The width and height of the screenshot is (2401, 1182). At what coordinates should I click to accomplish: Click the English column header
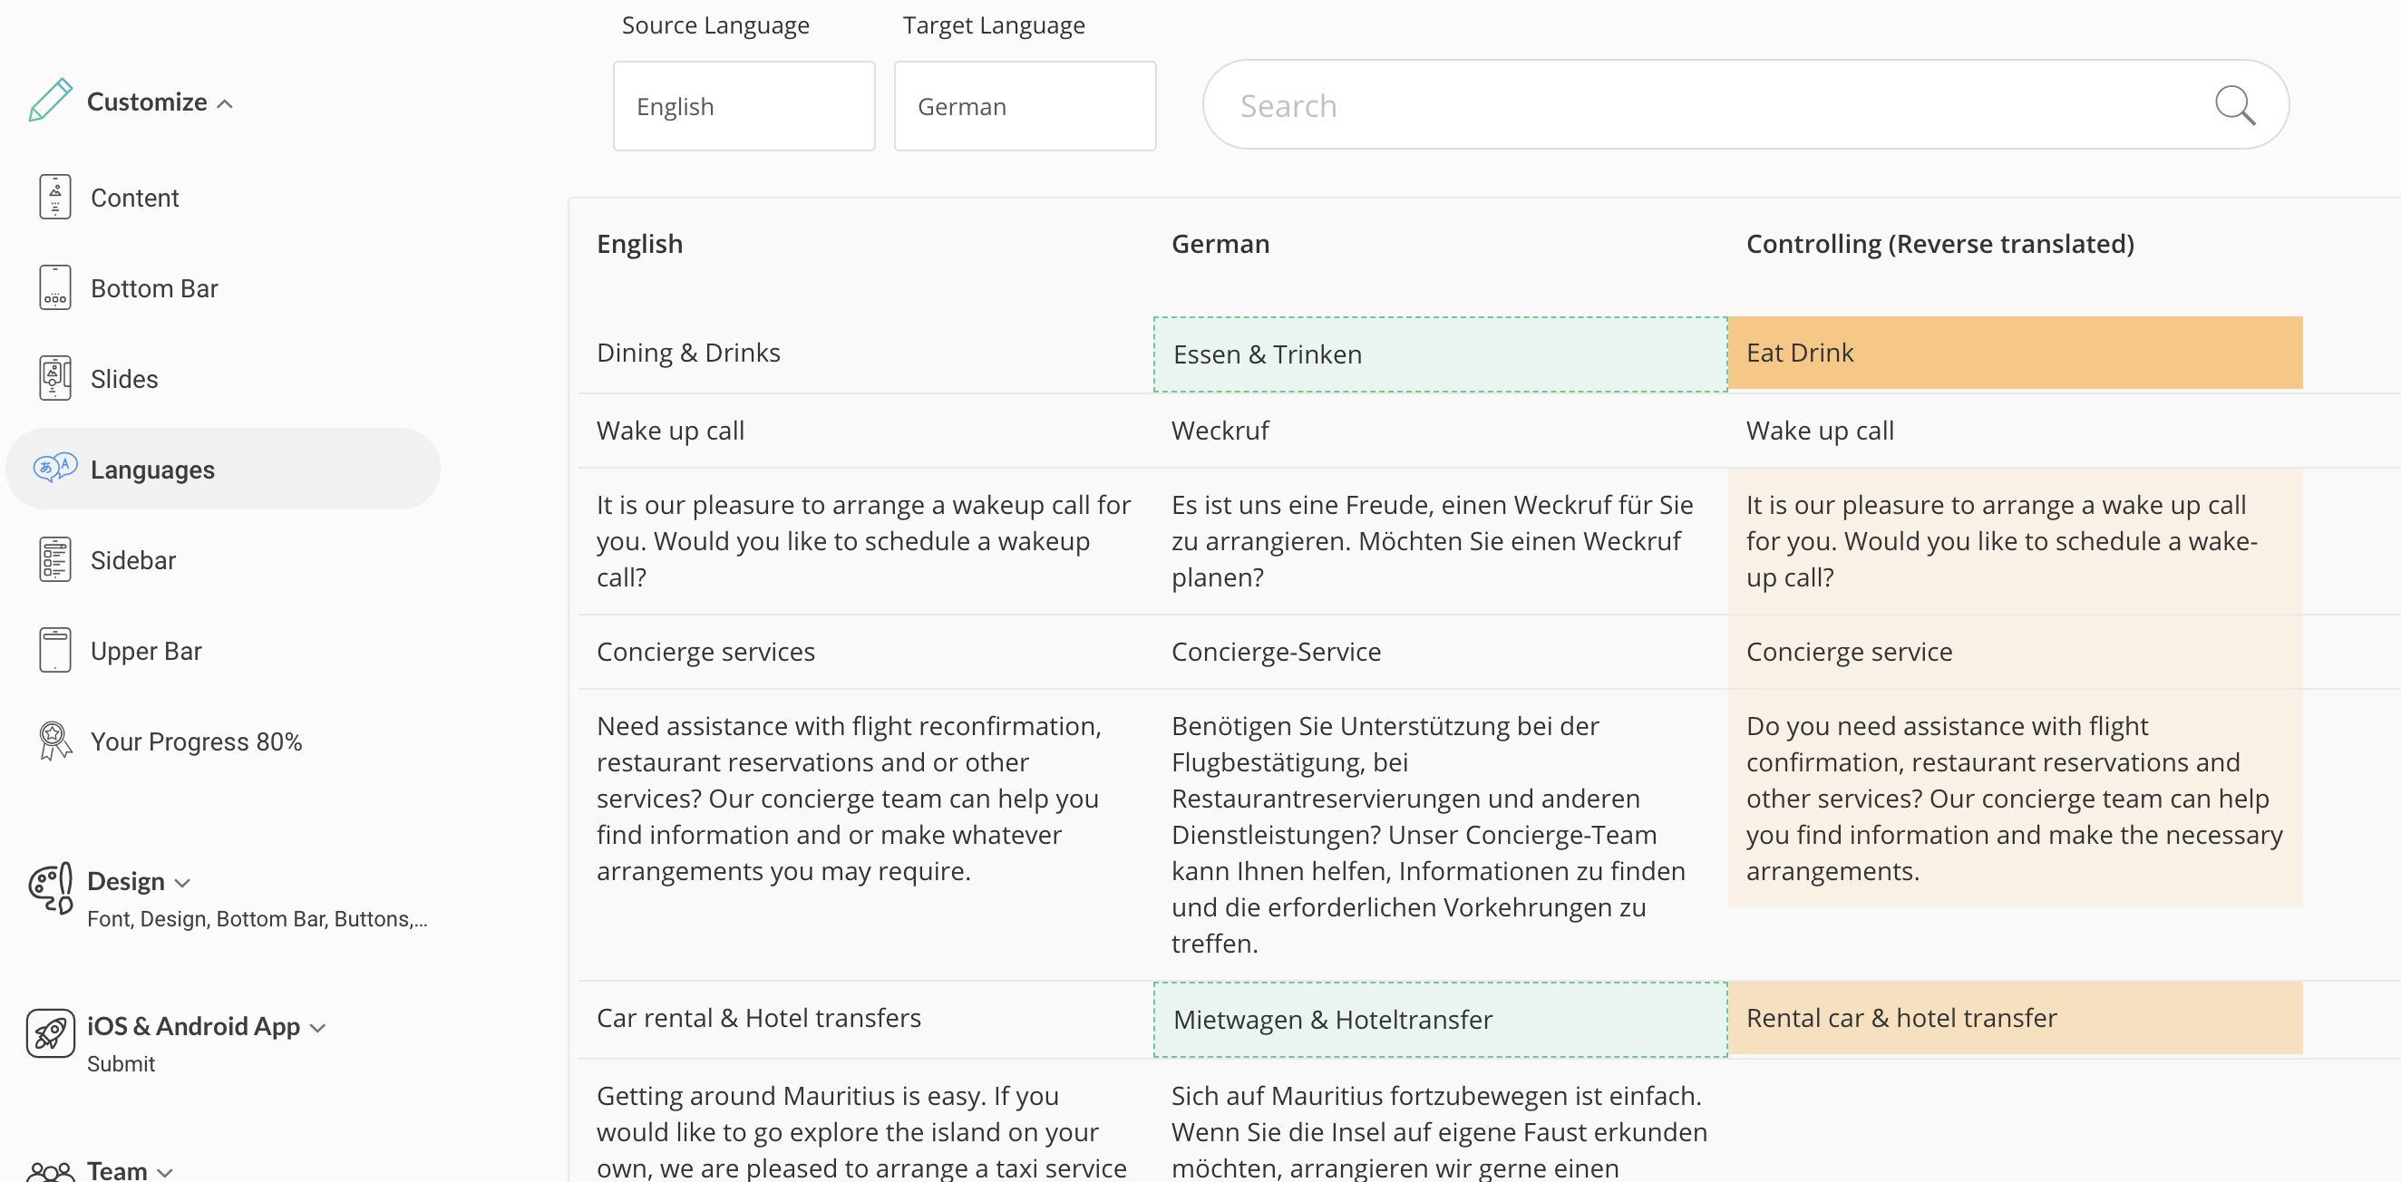click(639, 243)
